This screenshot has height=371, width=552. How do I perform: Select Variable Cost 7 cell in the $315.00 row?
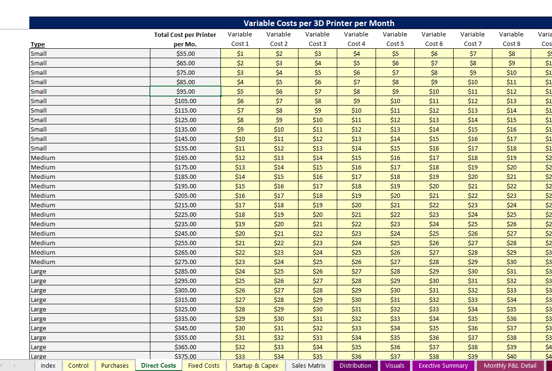[473, 300]
